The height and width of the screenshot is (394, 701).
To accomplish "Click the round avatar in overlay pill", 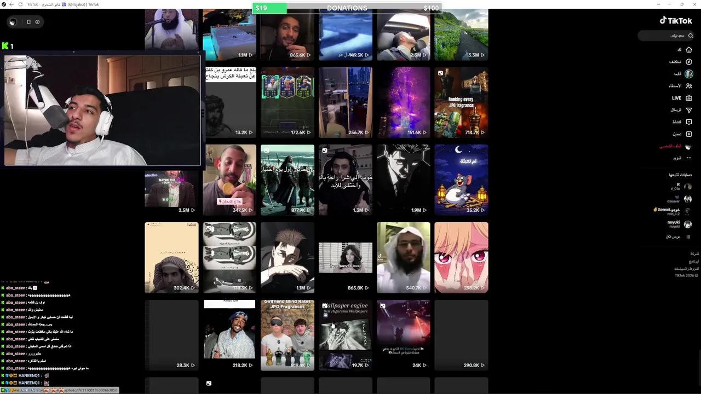I will point(13,22).
